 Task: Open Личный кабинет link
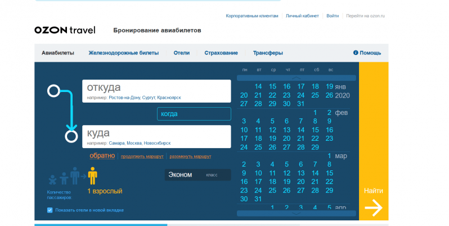[x=302, y=16]
